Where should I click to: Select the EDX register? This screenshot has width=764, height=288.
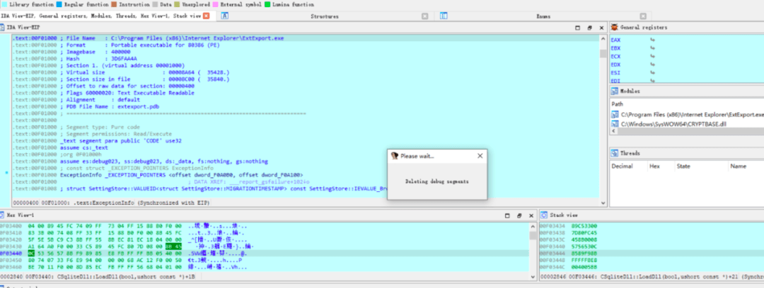[615, 65]
